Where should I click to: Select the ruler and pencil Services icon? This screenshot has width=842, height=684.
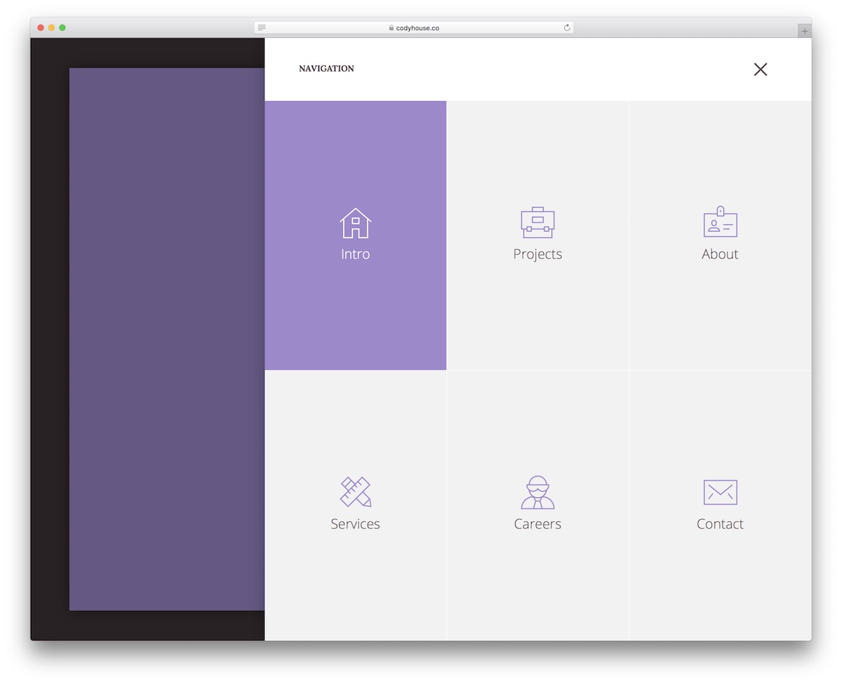tap(355, 491)
